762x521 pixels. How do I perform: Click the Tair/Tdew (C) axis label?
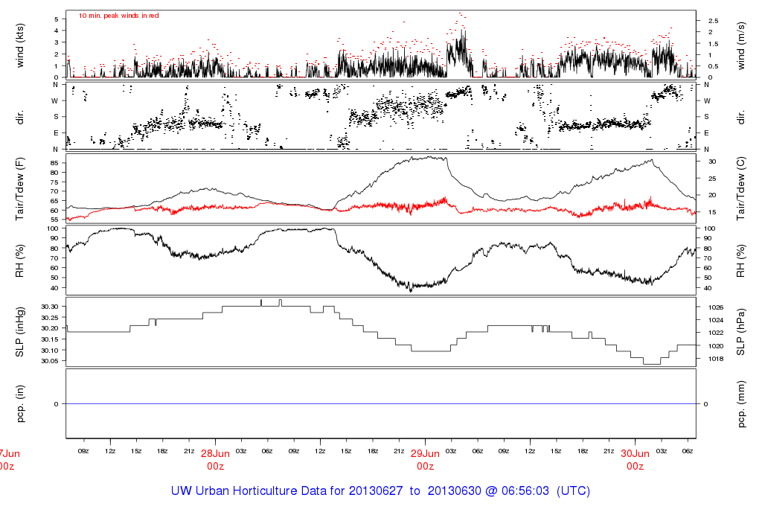point(741,188)
